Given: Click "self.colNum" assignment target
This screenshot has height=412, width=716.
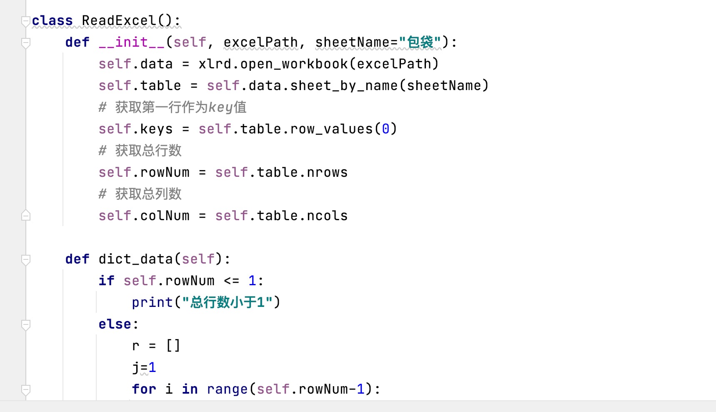Looking at the screenshot, I should (x=144, y=216).
